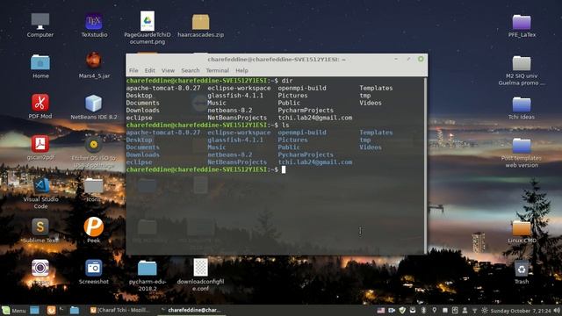Open the Computer desktop icon
The width and height of the screenshot is (562, 316).
click(40, 22)
